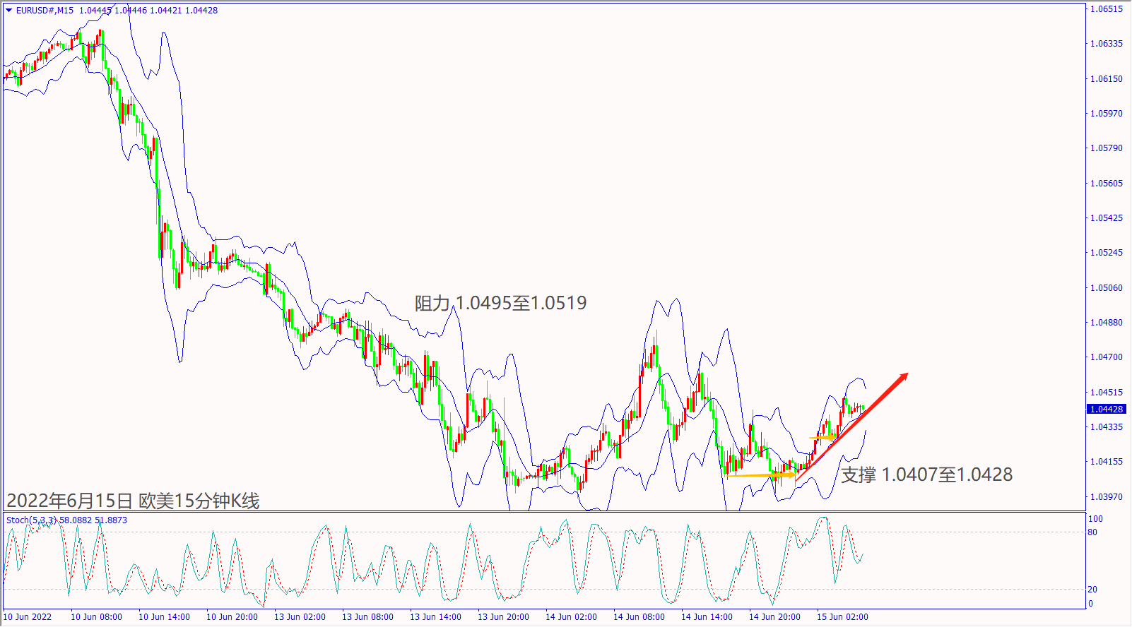Click the 13 Jun 14:00 time label
Screen dimensions: 1132x627
(x=435, y=617)
